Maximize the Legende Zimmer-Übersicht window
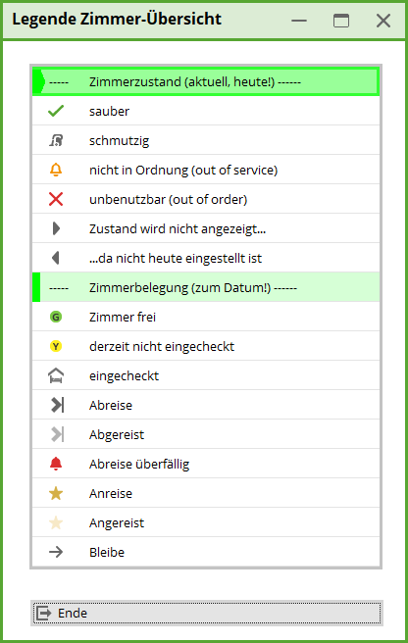This screenshot has height=643, width=408. tap(341, 20)
